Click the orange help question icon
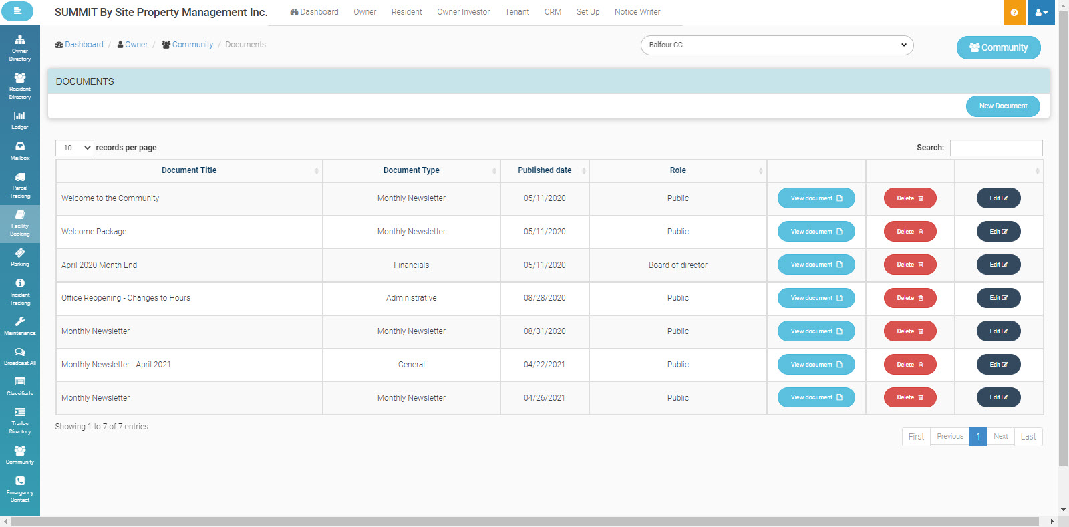The height and width of the screenshot is (527, 1069). click(x=1014, y=13)
